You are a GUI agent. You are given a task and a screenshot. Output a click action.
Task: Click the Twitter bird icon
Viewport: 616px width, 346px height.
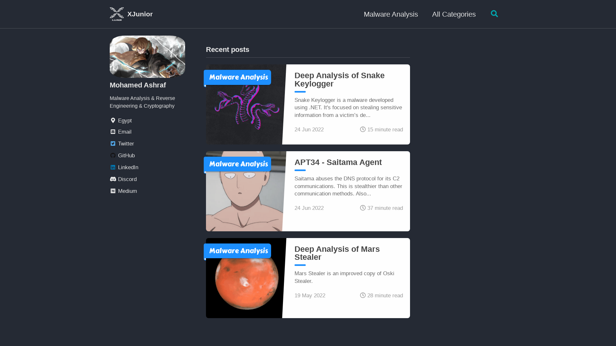(x=113, y=144)
